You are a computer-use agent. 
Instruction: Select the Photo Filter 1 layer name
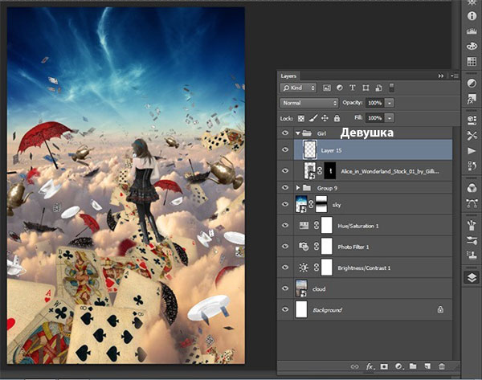click(353, 247)
